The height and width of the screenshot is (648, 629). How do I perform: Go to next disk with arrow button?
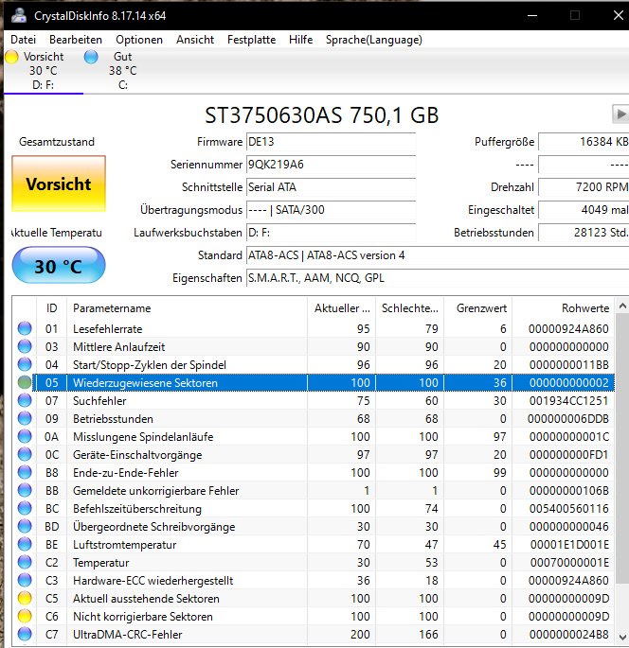pyautogui.click(x=620, y=114)
